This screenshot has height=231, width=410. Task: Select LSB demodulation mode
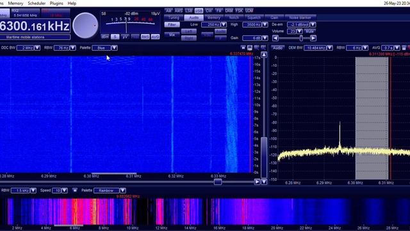tap(188, 11)
